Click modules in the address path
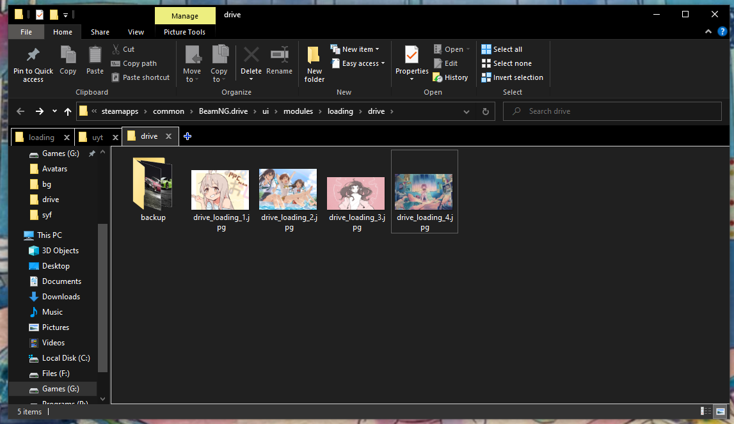734x424 pixels. click(298, 111)
